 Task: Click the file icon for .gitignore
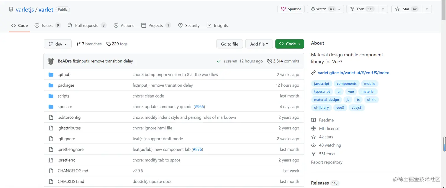tap(51, 138)
